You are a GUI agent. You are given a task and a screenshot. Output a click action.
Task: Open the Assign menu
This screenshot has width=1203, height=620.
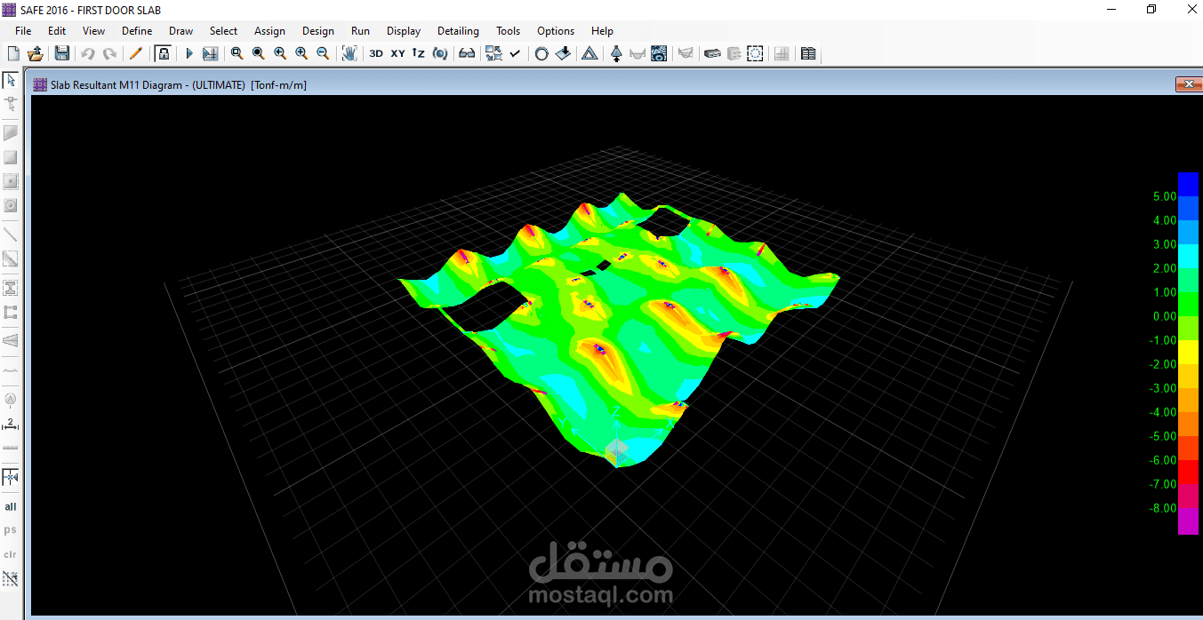pyautogui.click(x=269, y=30)
